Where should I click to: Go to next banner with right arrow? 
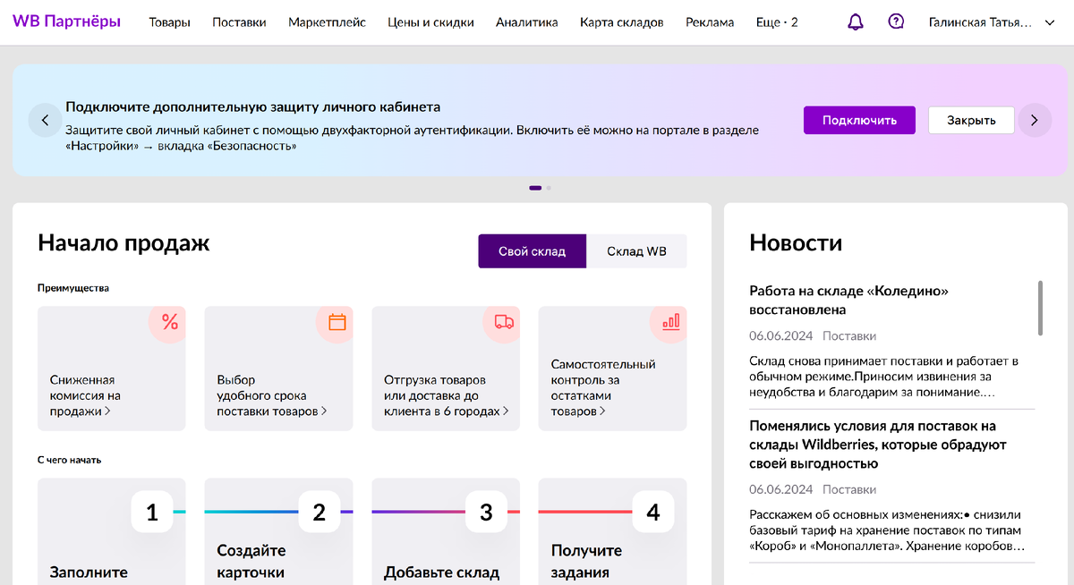(x=1035, y=120)
